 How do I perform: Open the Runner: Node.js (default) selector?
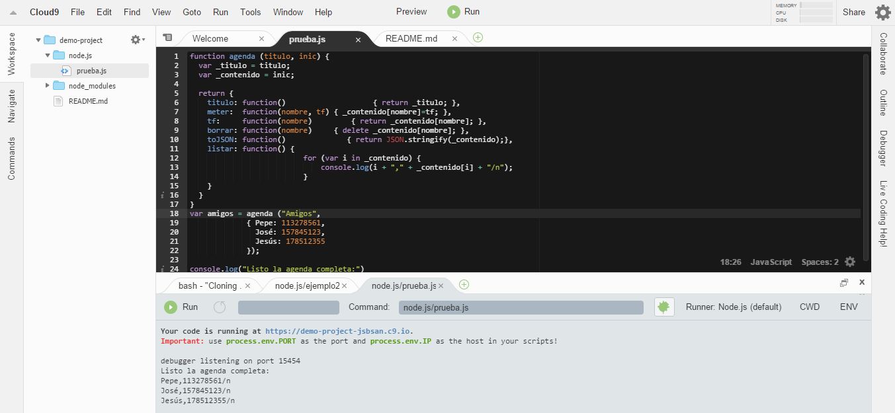click(x=734, y=307)
